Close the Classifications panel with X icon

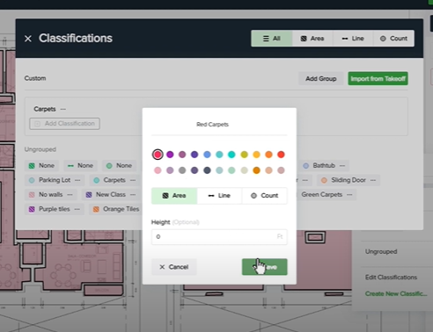(28, 39)
